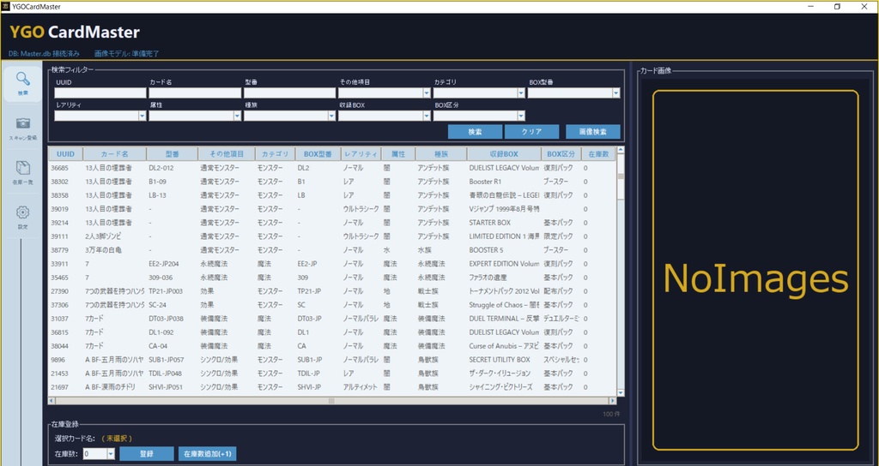The image size is (879, 466).
Task: Select the row with 型番 SC-24
Action: click(332, 305)
